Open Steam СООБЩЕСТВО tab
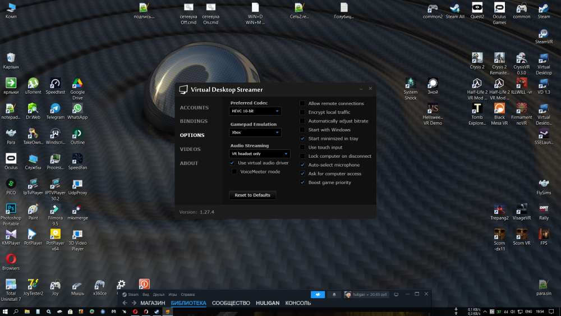This screenshot has height=316, width=561. 231,303
